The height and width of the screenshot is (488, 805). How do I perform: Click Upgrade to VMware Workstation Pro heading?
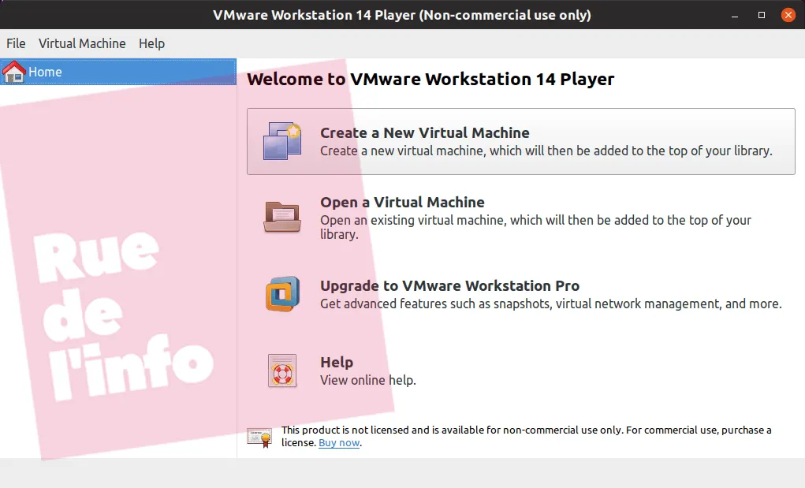point(449,286)
